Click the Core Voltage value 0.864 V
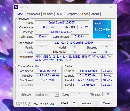 click(80, 36)
